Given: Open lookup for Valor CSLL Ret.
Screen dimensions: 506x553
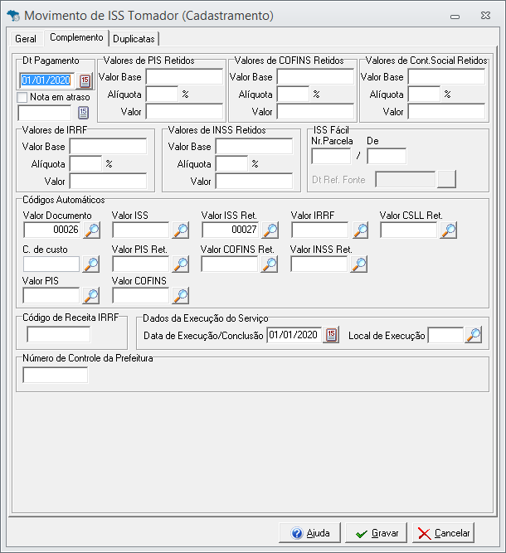Looking at the screenshot, I should (449, 230).
